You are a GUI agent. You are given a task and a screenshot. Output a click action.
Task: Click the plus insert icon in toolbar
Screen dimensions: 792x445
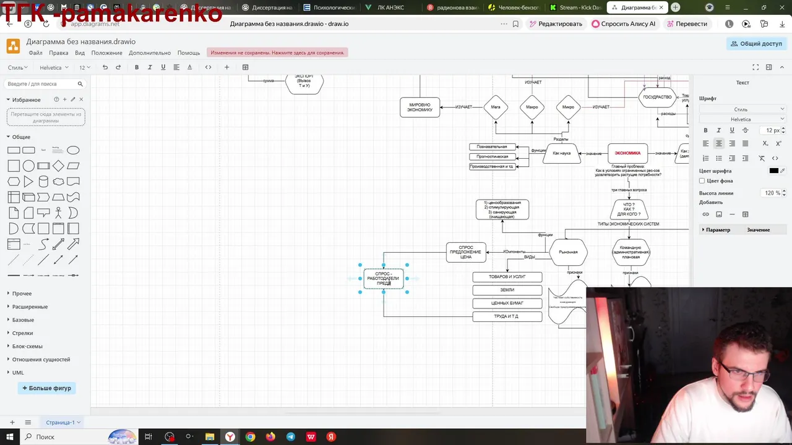point(226,67)
